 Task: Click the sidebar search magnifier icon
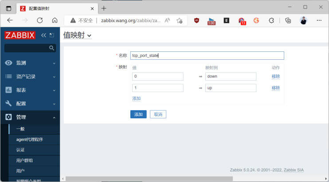(x=51, y=48)
